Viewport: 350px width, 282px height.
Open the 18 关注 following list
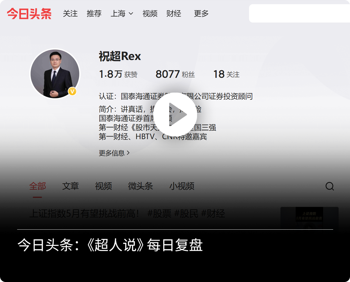tap(226, 74)
